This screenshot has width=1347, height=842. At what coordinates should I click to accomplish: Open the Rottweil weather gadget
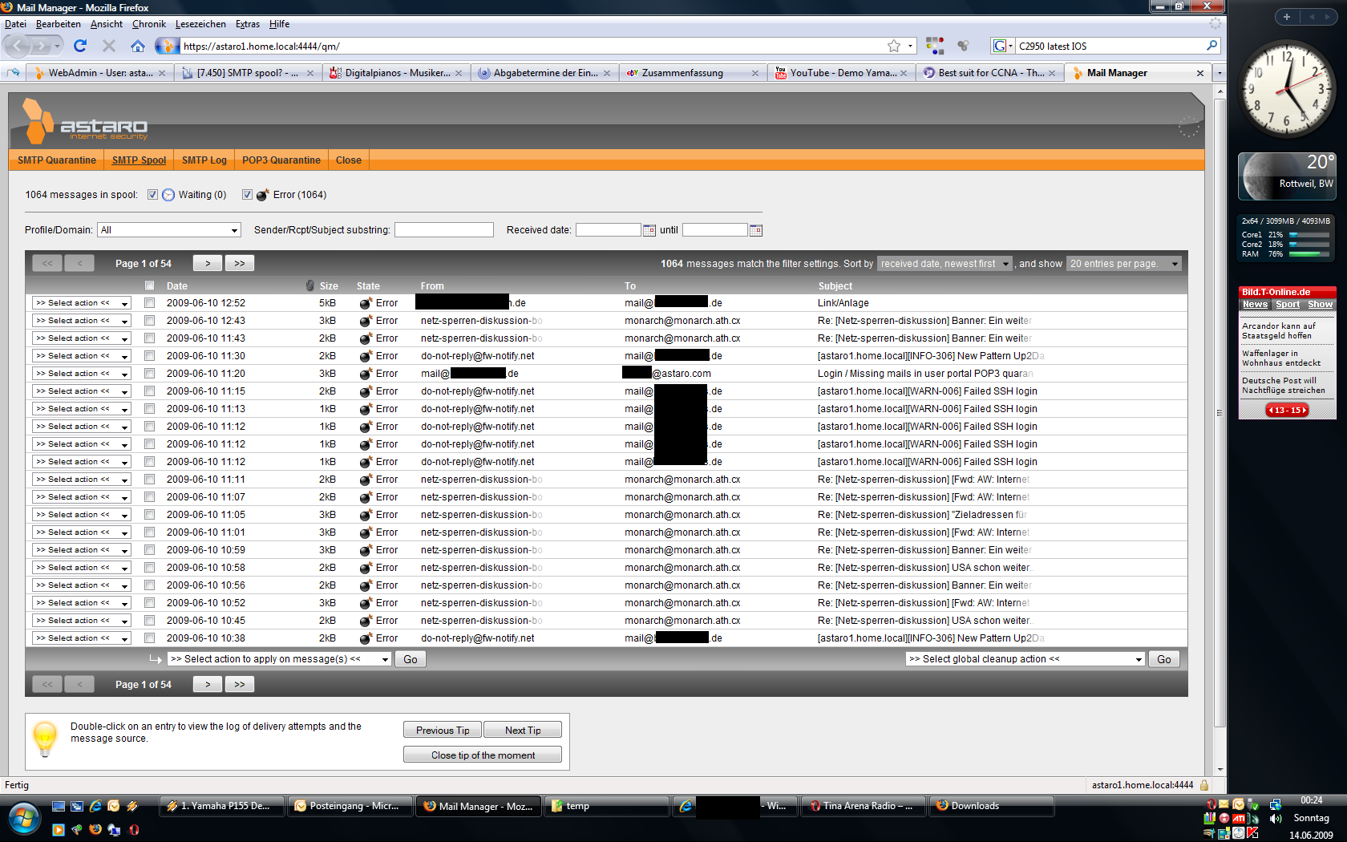1287,176
